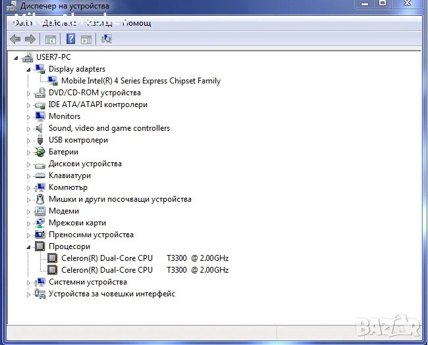The width and height of the screenshot is (428, 345).
Task: Click the action pane toolbar icon
Action: [86, 39]
